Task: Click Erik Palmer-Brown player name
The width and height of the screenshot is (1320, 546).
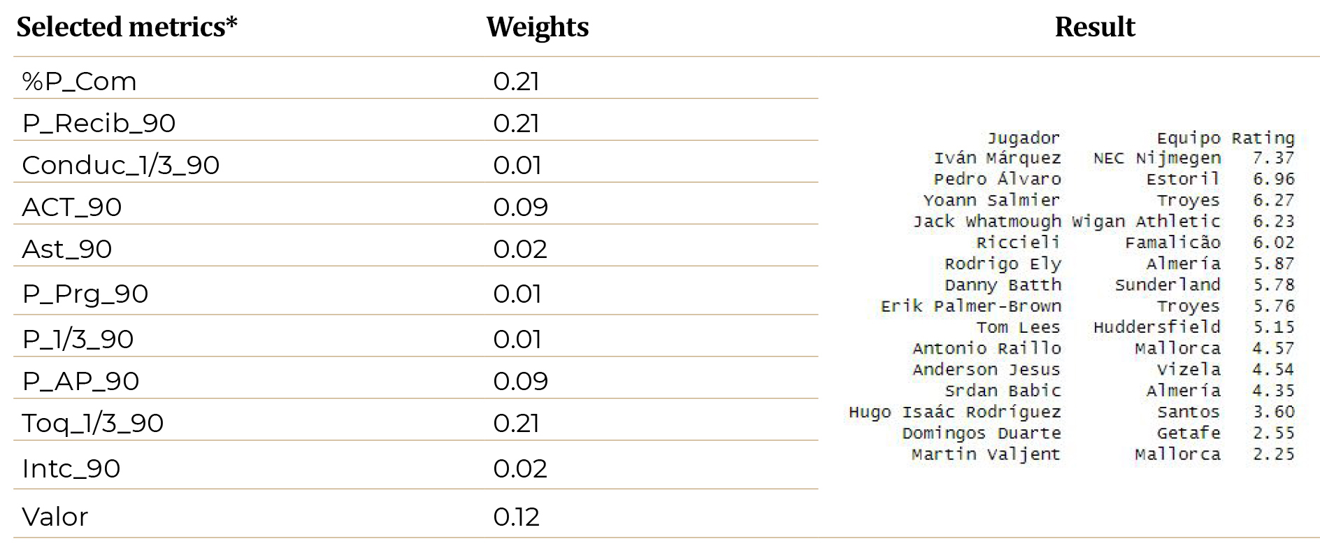Action: [970, 306]
